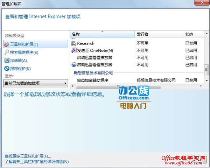Image resolution: width=210 pixels, height=168 pixels.
Task: Click the vertical scrollbar thumb
Action: pos(206,70)
